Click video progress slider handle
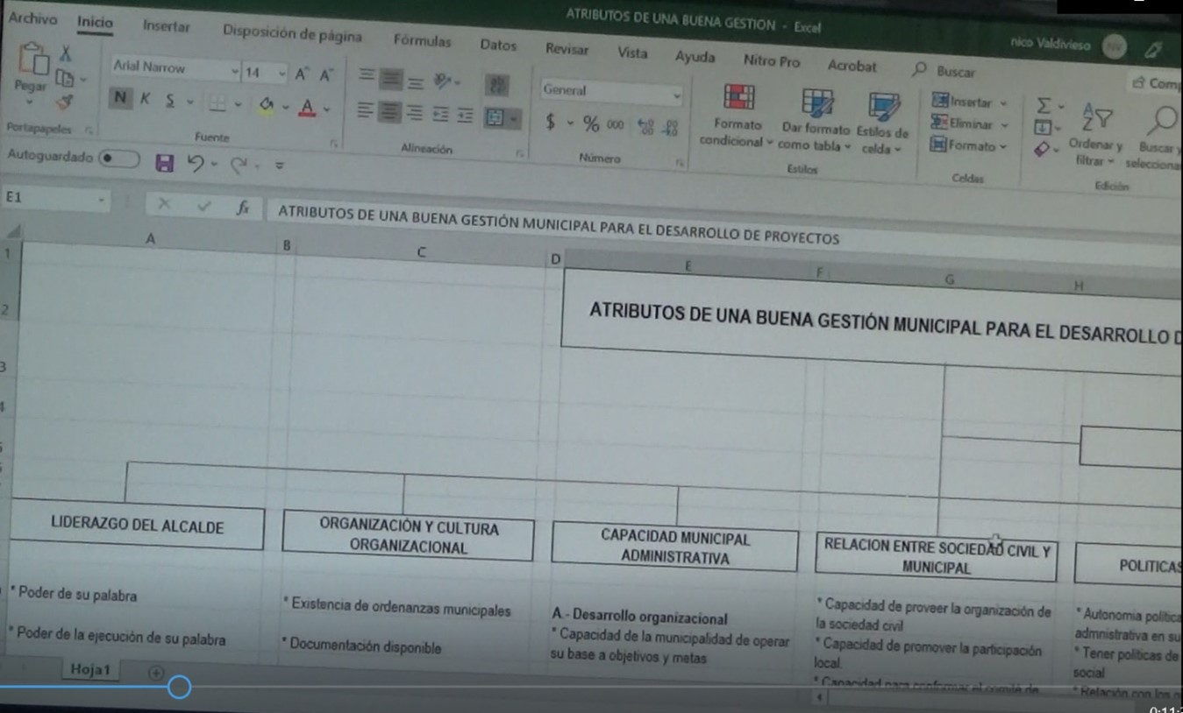 coord(179,688)
